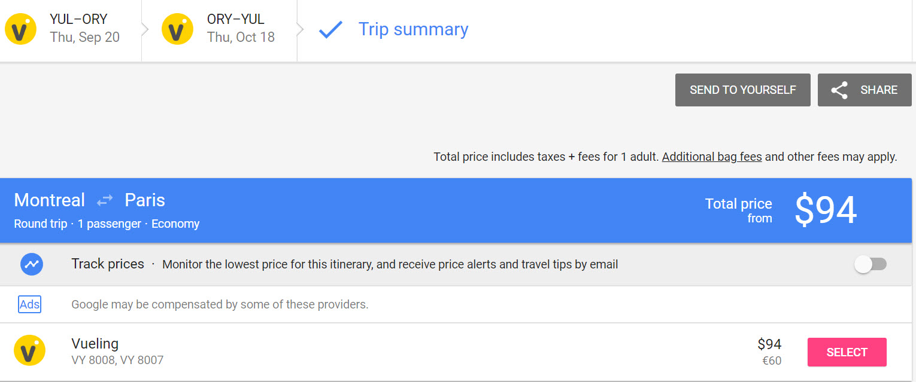Viewport: 916px width, 382px height.
Task: Click the round-trip arrows between Montreal and Paris
Action: tap(105, 200)
